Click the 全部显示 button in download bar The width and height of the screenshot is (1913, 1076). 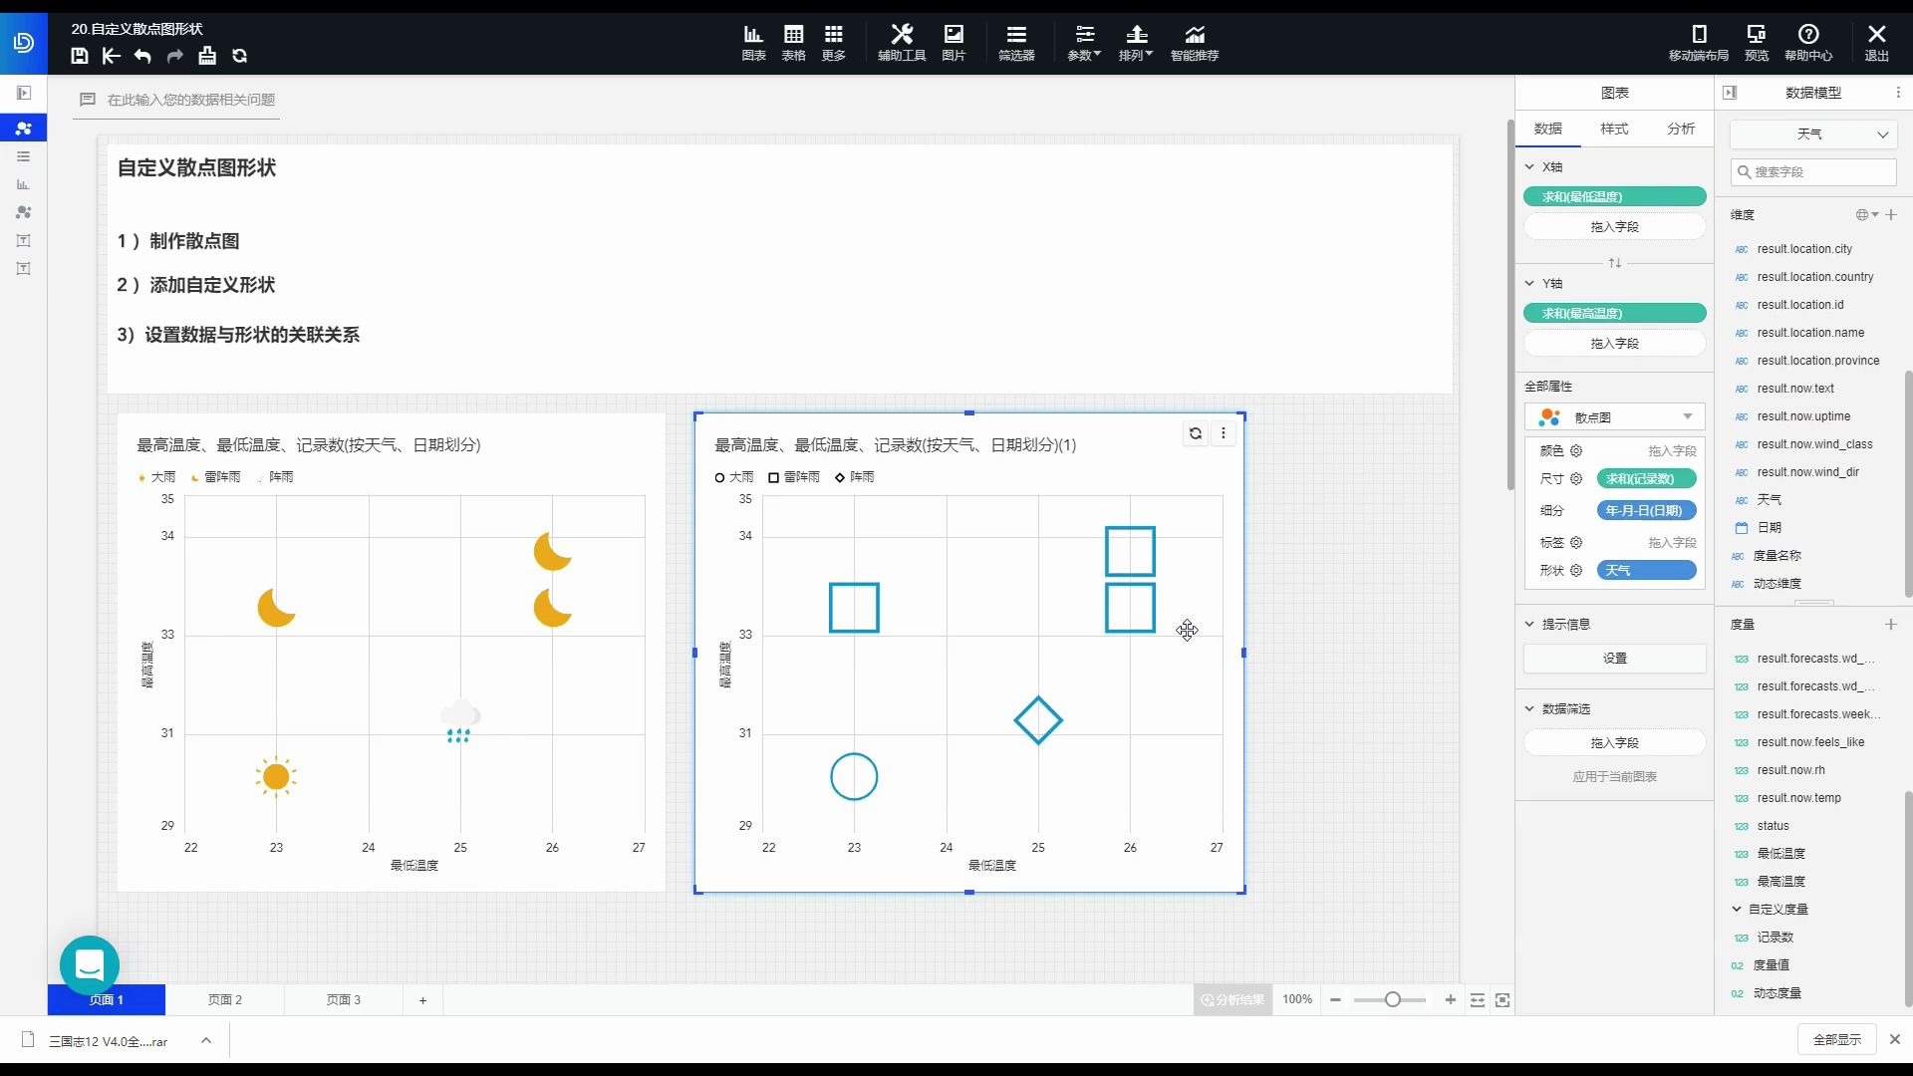[x=1837, y=1039]
